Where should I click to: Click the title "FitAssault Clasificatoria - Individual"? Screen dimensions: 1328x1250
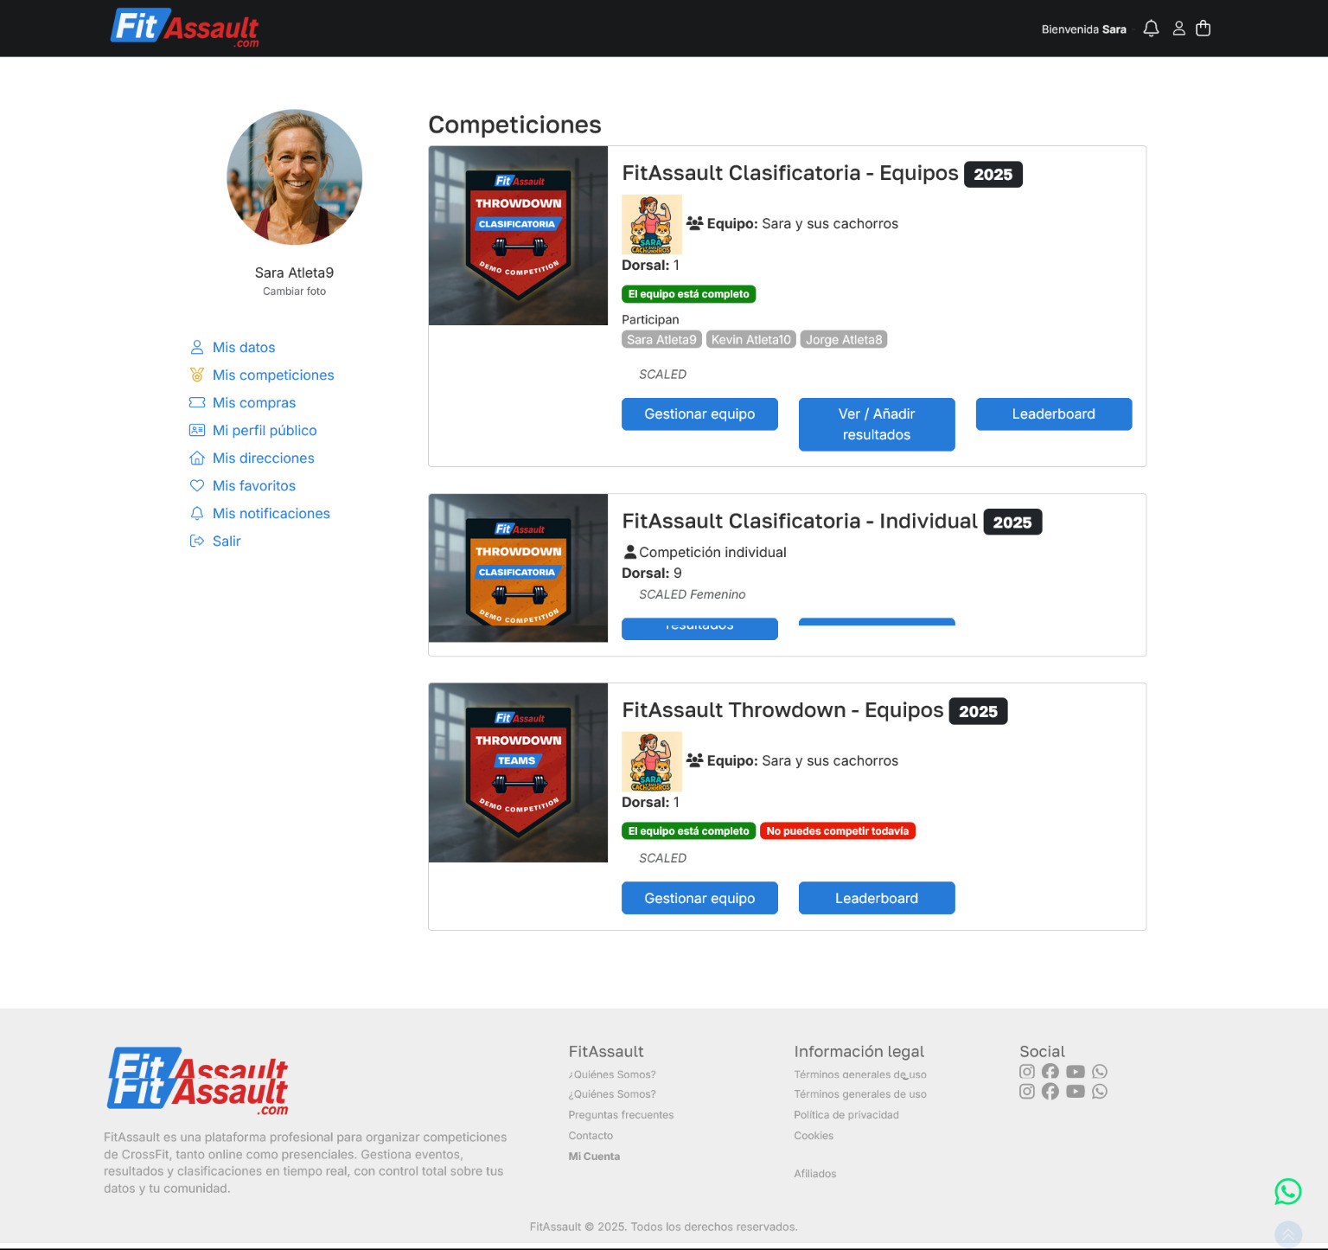(800, 521)
